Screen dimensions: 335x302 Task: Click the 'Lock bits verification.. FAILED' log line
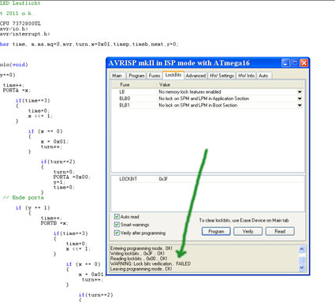coord(151,263)
